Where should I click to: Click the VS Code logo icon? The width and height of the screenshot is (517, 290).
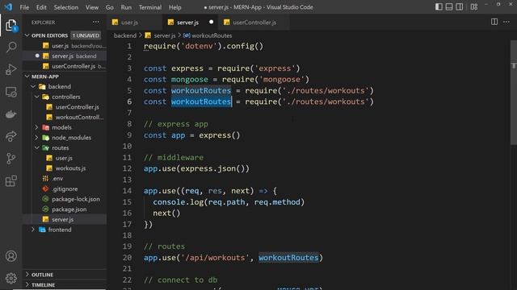[x=8, y=7]
